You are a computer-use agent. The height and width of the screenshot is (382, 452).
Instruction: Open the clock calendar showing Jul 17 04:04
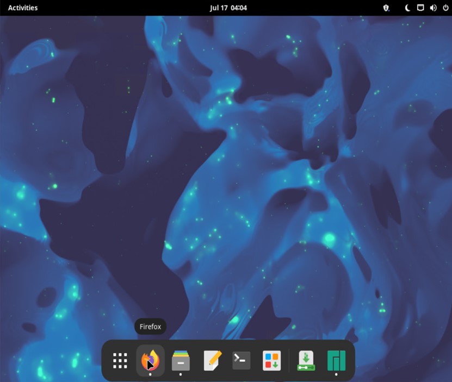pyautogui.click(x=228, y=8)
